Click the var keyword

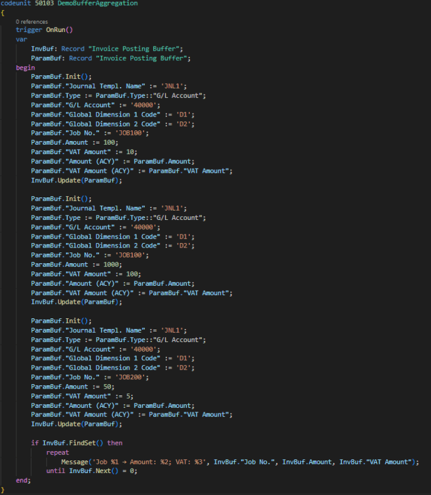(x=21, y=39)
